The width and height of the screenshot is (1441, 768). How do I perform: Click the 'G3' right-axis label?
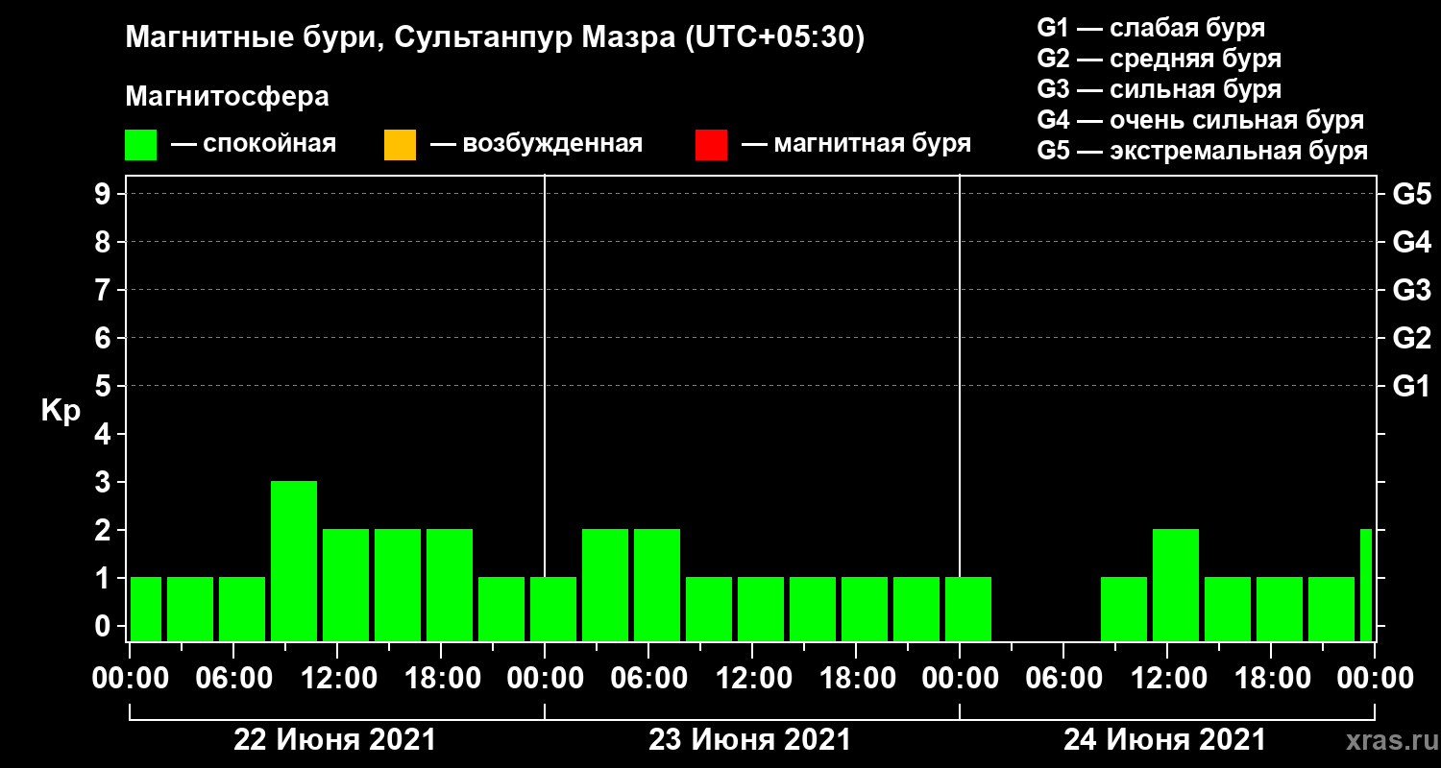coord(1412,290)
